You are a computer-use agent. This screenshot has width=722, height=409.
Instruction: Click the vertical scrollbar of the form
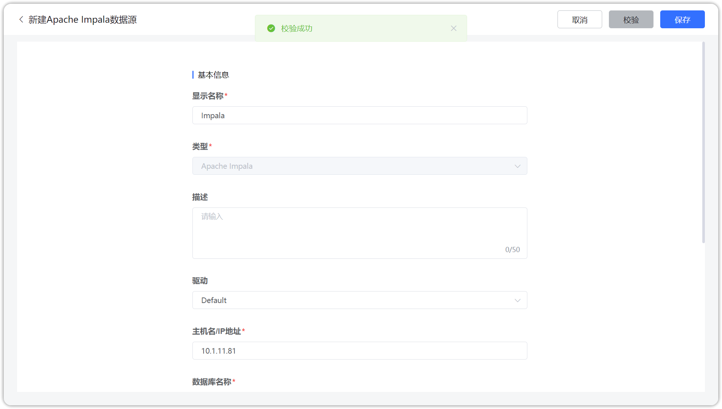(703, 143)
